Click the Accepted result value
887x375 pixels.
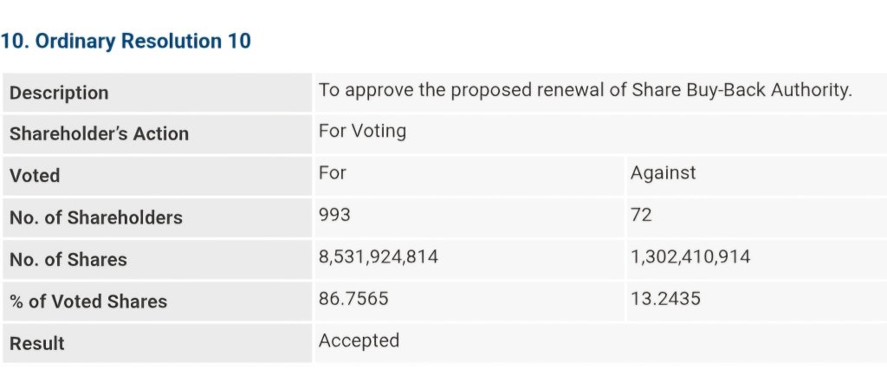(359, 340)
